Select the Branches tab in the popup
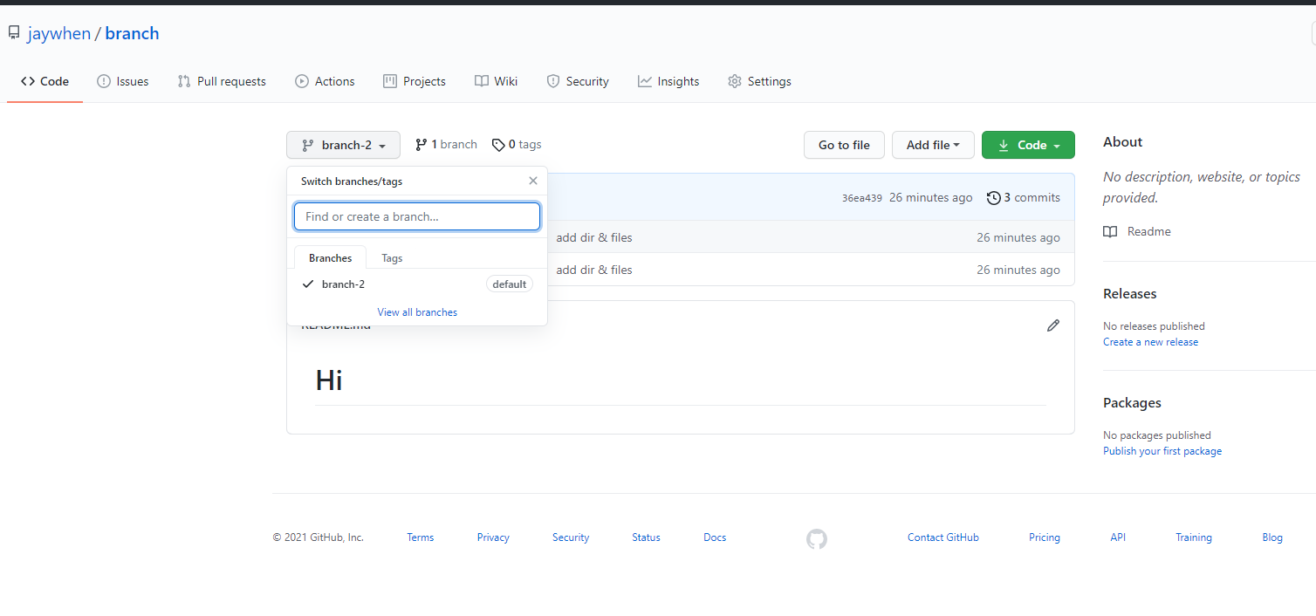The height and width of the screenshot is (616, 1316). click(331, 258)
